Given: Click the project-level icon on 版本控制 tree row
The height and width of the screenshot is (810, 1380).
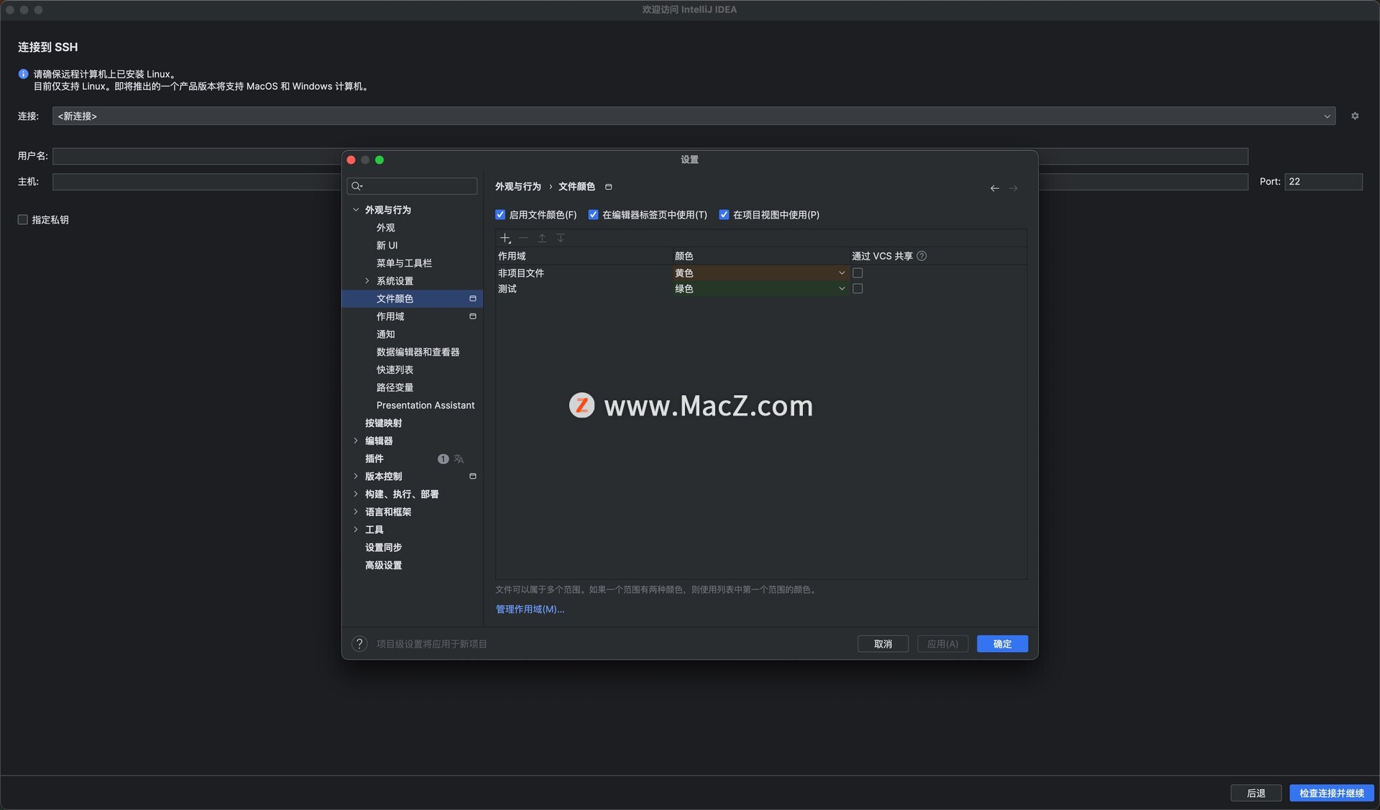Looking at the screenshot, I should point(473,477).
